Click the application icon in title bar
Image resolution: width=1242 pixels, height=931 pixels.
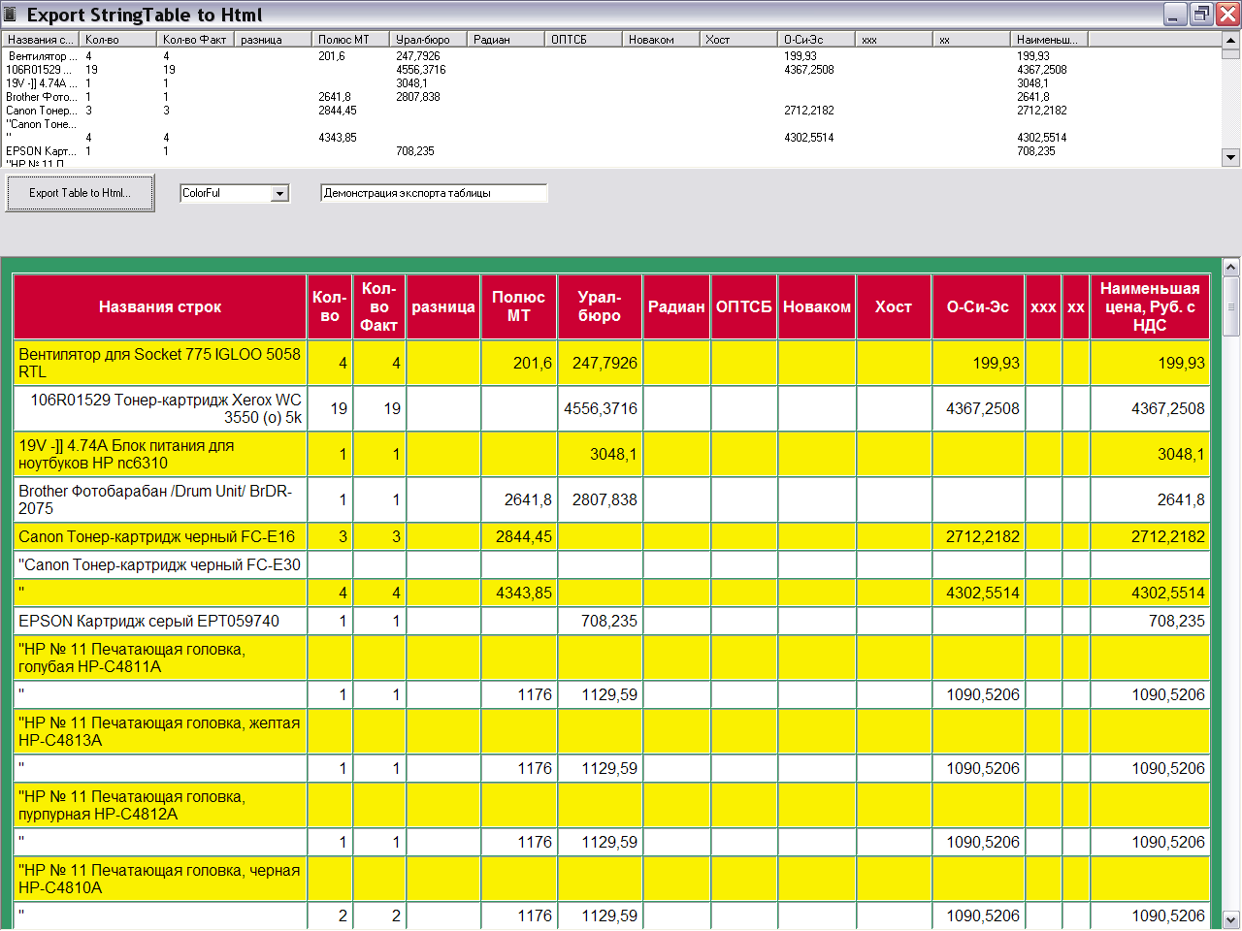(11, 15)
